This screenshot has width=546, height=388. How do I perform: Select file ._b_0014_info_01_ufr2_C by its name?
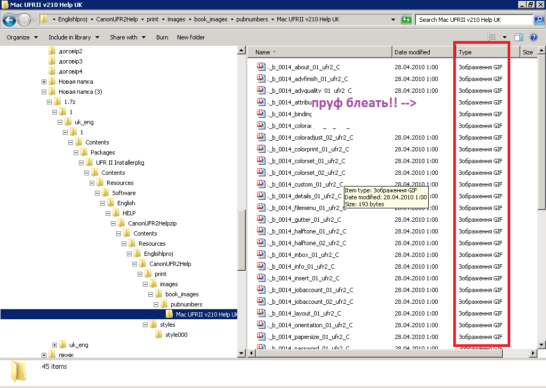(301, 266)
